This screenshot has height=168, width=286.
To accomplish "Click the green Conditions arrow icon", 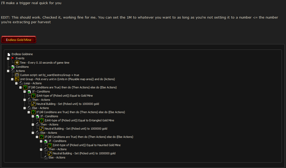I will click(x=13, y=67).
